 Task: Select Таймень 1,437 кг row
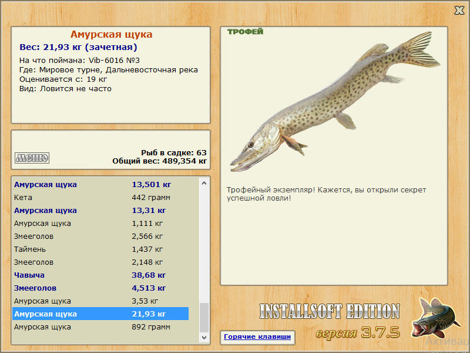[100, 249]
